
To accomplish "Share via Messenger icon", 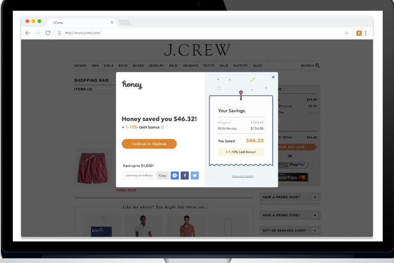I will pyautogui.click(x=174, y=176).
